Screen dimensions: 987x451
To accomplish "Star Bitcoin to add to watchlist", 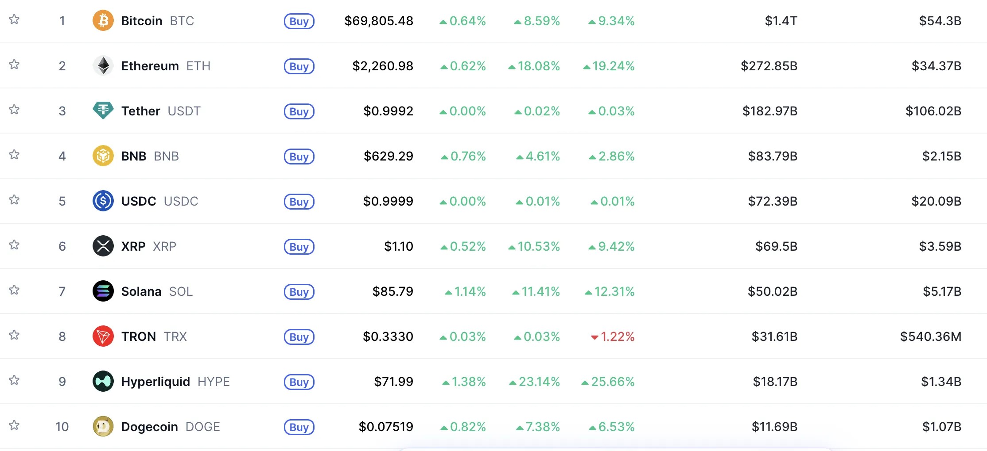I will point(14,19).
